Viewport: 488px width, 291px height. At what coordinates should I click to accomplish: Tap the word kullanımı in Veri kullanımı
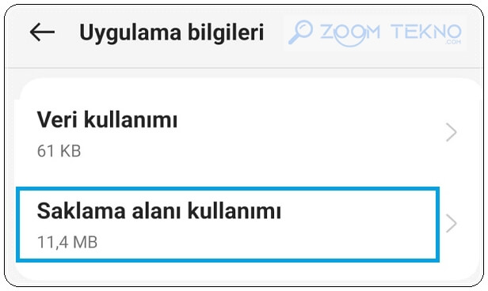(x=131, y=119)
